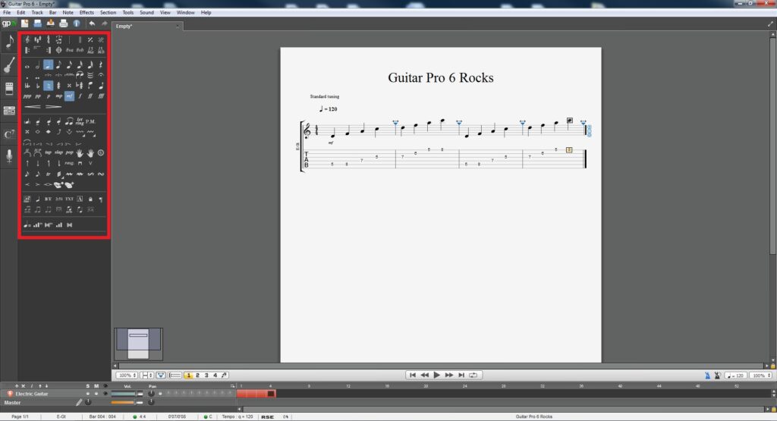
Task: Insert the trill (tr) ornament
Action: (x=48, y=174)
